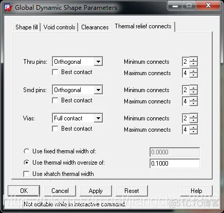Increase Thru pins Minimum connects value
Image resolution: width=224 pixels, height=213 pixels.
194,59
